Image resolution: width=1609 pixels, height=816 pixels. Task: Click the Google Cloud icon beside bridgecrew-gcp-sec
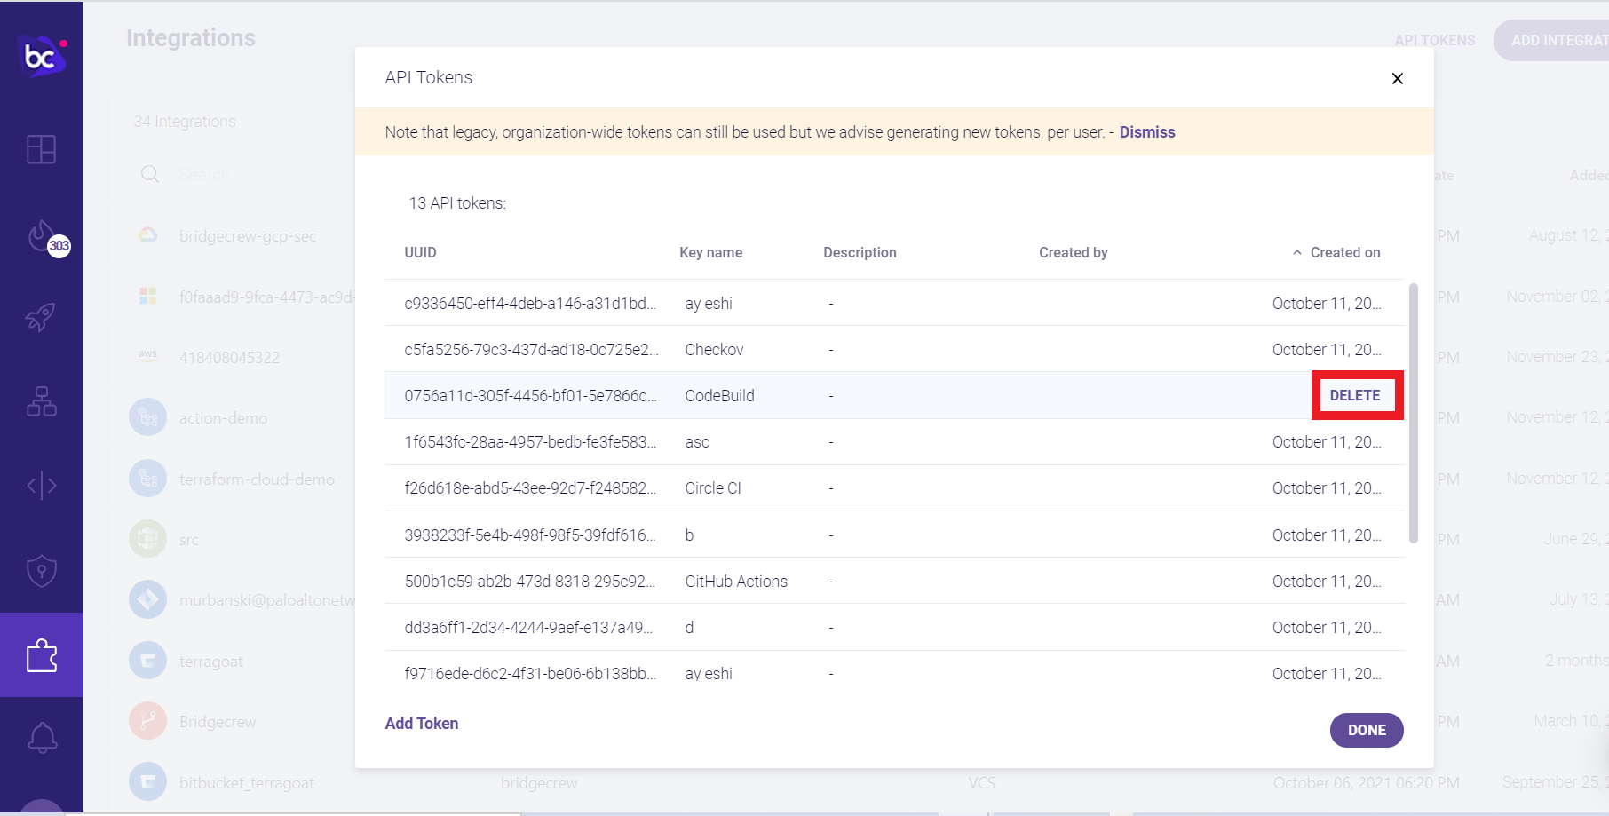tap(147, 235)
